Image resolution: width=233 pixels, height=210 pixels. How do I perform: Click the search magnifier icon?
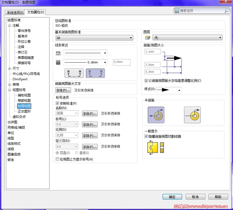(x=227, y=10)
